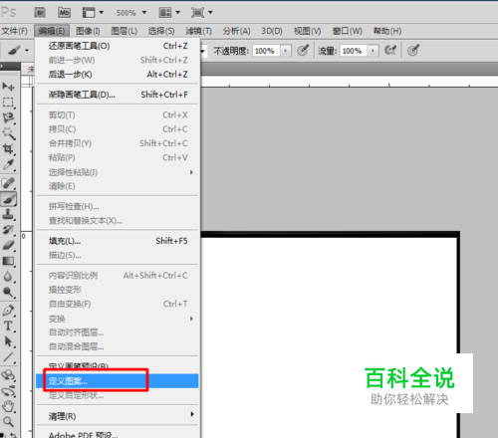The image size is (498, 438).
Task: Open the 选择(S) menu
Action: (161, 31)
